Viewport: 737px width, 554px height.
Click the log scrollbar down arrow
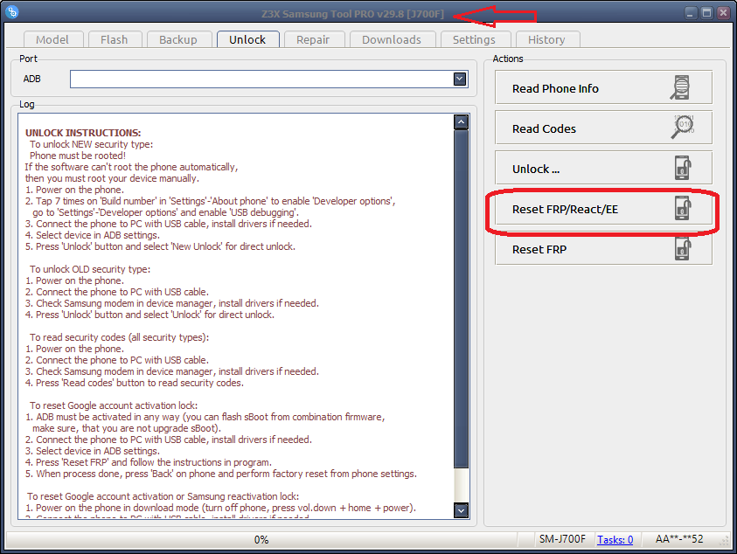click(461, 510)
